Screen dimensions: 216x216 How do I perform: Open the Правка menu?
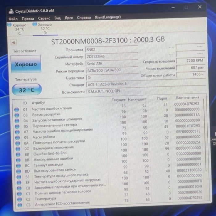tap(28, 19)
